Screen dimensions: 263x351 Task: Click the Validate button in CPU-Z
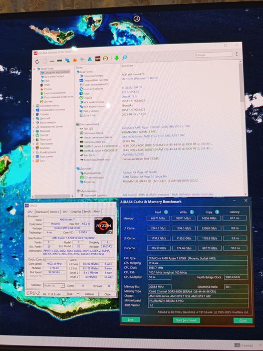click(89, 294)
